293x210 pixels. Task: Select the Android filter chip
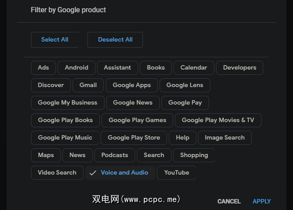click(x=77, y=68)
